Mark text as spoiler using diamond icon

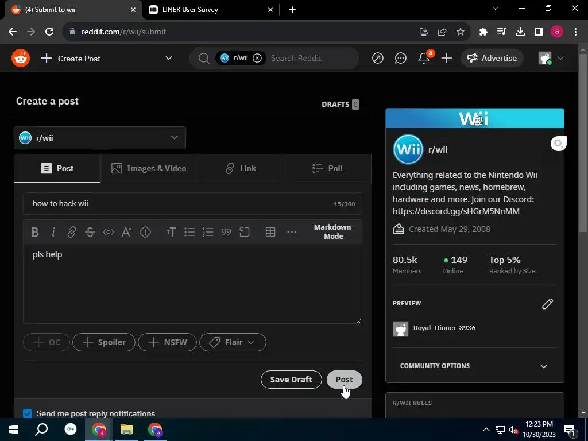(x=145, y=232)
